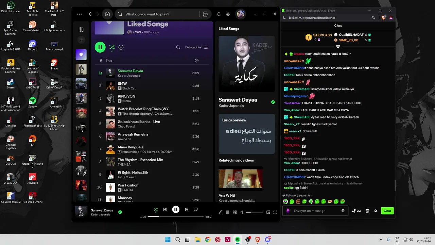Open lyrics with the microphone icon
This screenshot has height=245, width=435.
tap(220, 212)
